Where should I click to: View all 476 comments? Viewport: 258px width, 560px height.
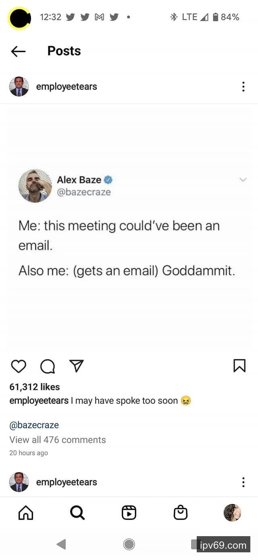[58, 440]
